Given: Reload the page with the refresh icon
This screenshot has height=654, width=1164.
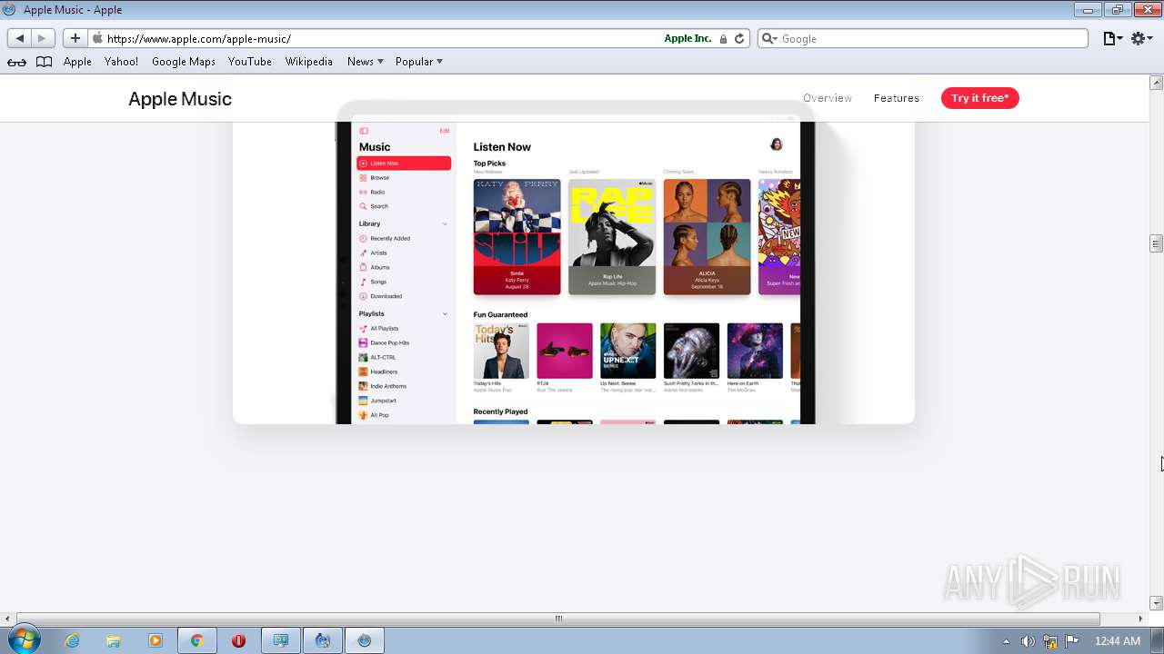Looking at the screenshot, I should coord(739,38).
